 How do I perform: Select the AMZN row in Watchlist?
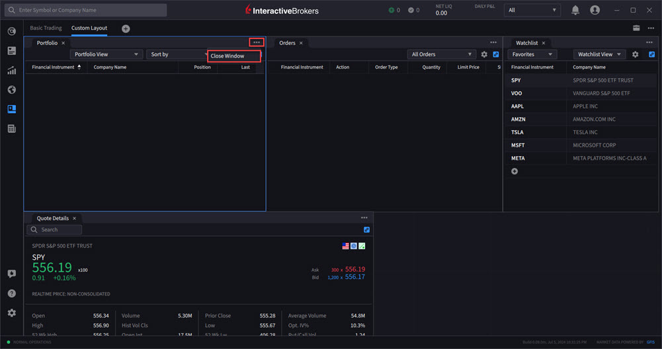point(581,120)
